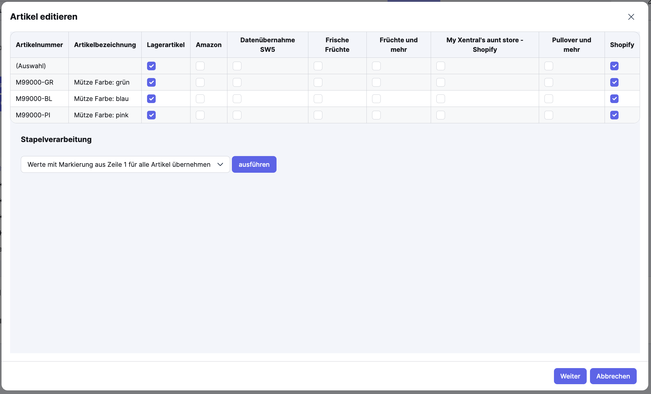651x394 pixels.
Task: Uncheck Lagerartikel for Mütze Farbe: pink
Action: 151,115
